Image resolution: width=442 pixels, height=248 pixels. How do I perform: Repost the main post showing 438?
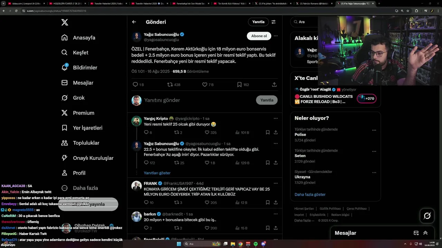174,84
